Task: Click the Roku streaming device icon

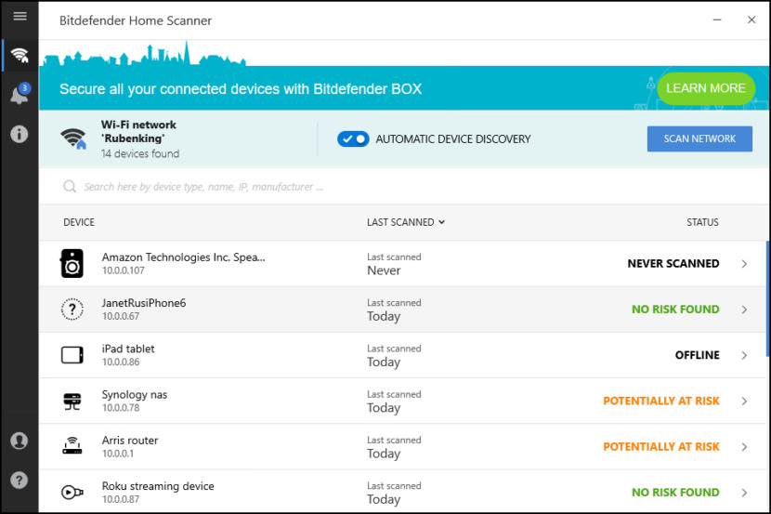Action: tap(72, 493)
